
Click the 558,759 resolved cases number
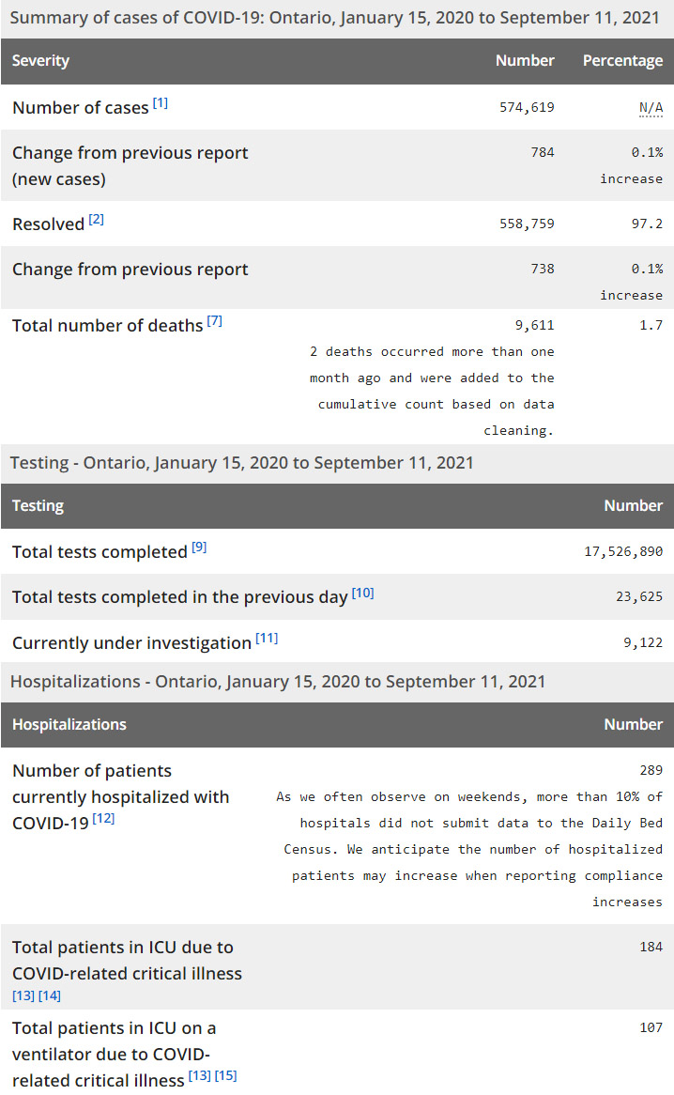tap(527, 224)
